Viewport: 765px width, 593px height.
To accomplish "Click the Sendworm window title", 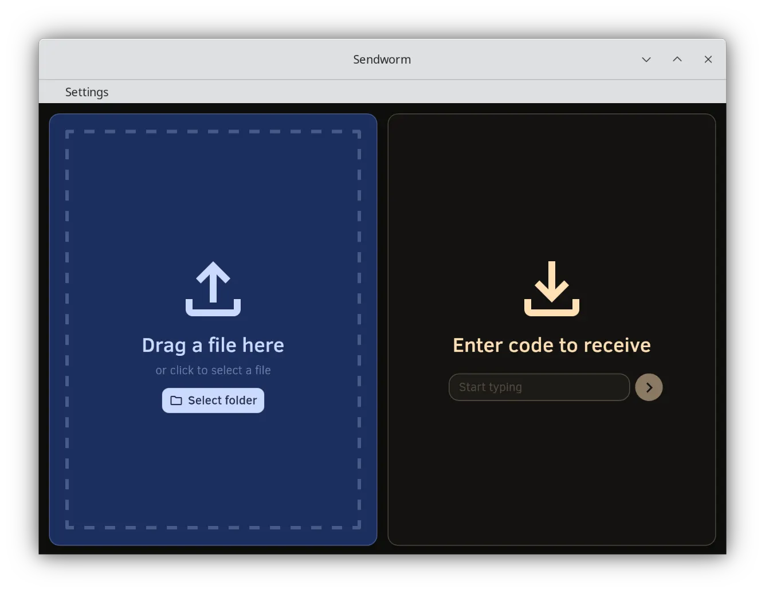I will [382, 60].
